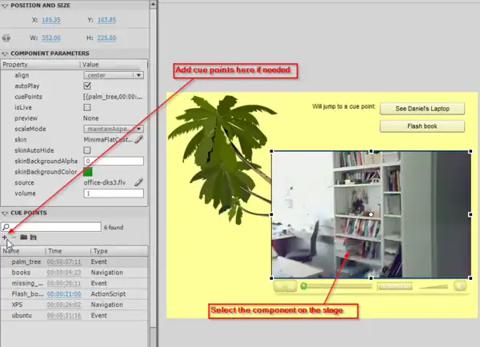Click the Flash book button
The width and height of the screenshot is (480, 347).
point(422,126)
